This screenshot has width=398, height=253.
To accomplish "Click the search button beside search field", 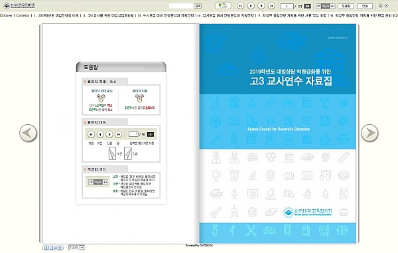I will (198, 5).
